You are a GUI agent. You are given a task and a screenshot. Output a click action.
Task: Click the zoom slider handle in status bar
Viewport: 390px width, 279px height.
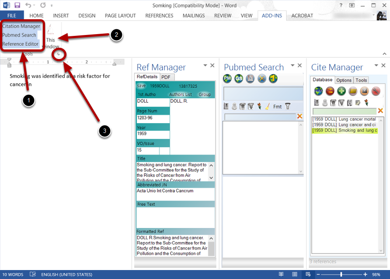341,275
